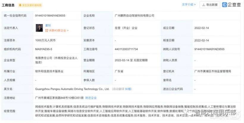Viewport: 244px width, 123px height.
Task: Click the capital value 1000万元人民币
Action: tap(45, 40)
